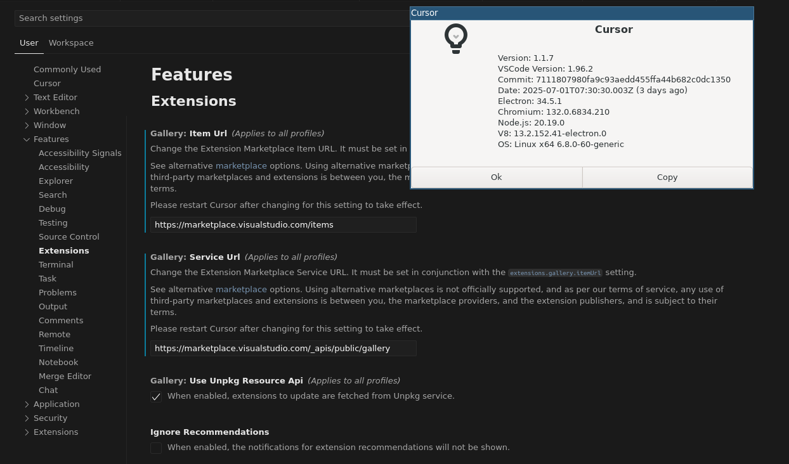Open Problems settings under Features
Image resolution: width=789 pixels, height=464 pixels.
pyautogui.click(x=58, y=293)
